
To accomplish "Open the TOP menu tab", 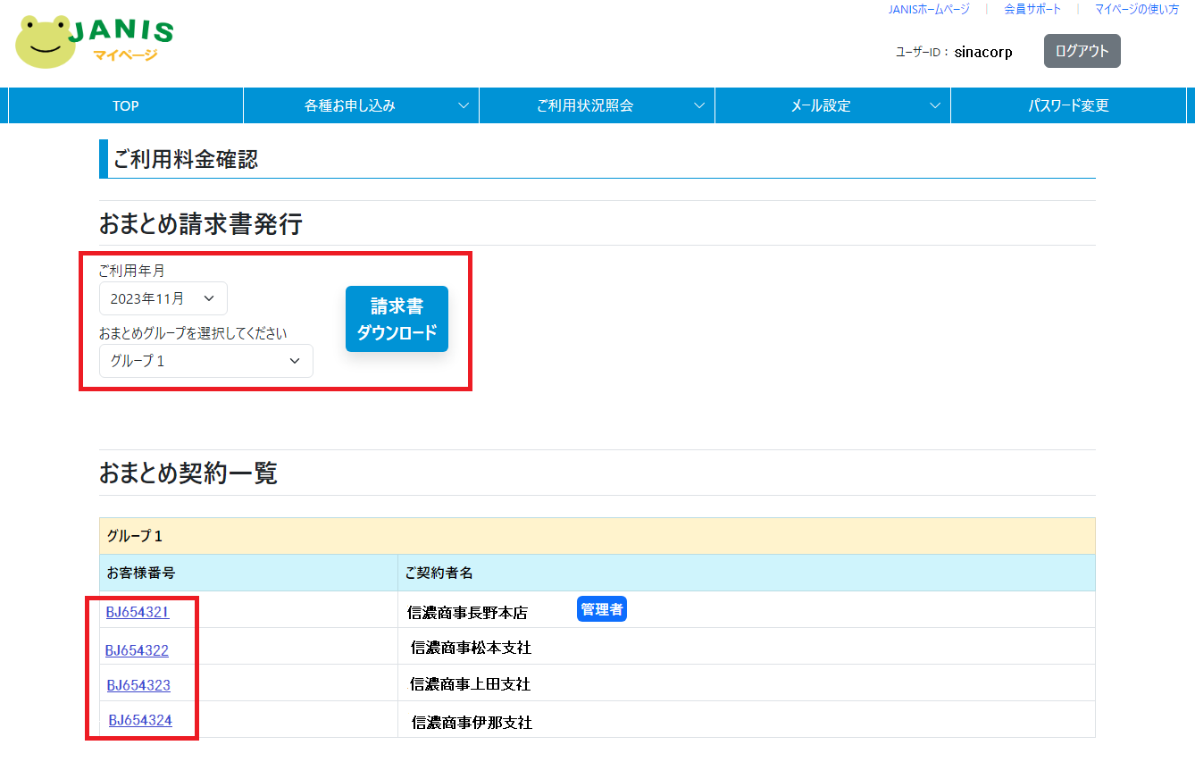I will point(126,105).
